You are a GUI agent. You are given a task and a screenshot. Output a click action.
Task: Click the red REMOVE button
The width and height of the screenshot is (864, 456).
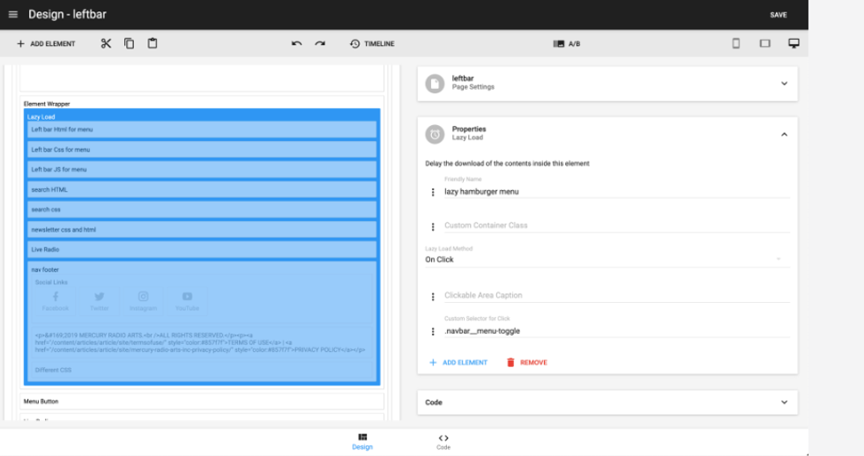pyautogui.click(x=526, y=363)
